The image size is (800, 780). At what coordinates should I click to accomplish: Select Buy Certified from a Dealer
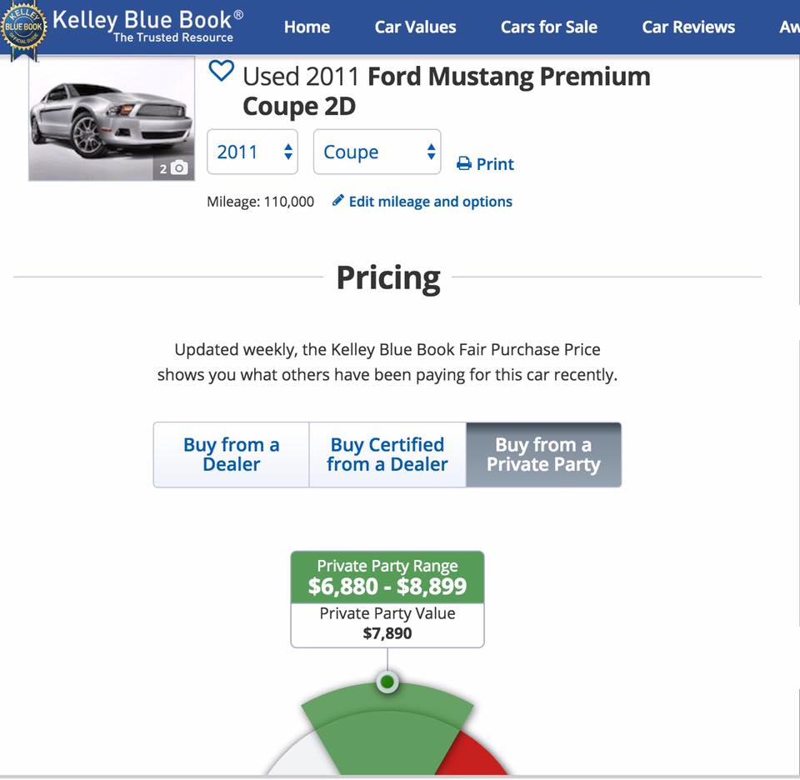(387, 454)
